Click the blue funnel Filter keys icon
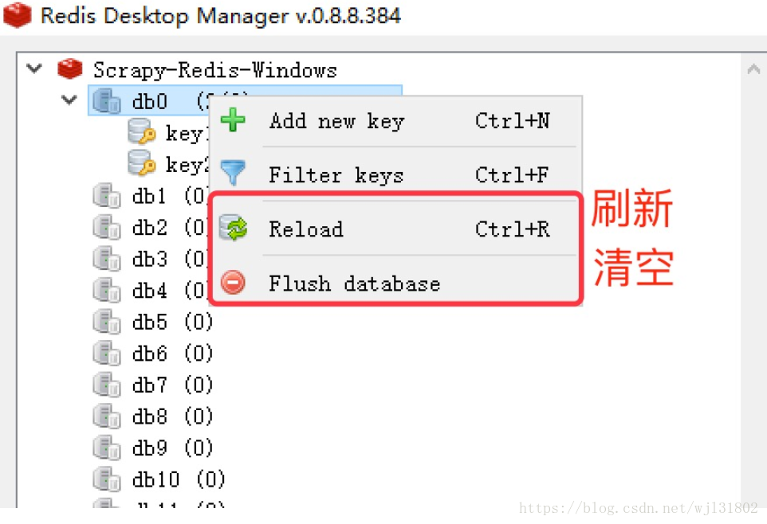767x524 pixels. coord(233,174)
